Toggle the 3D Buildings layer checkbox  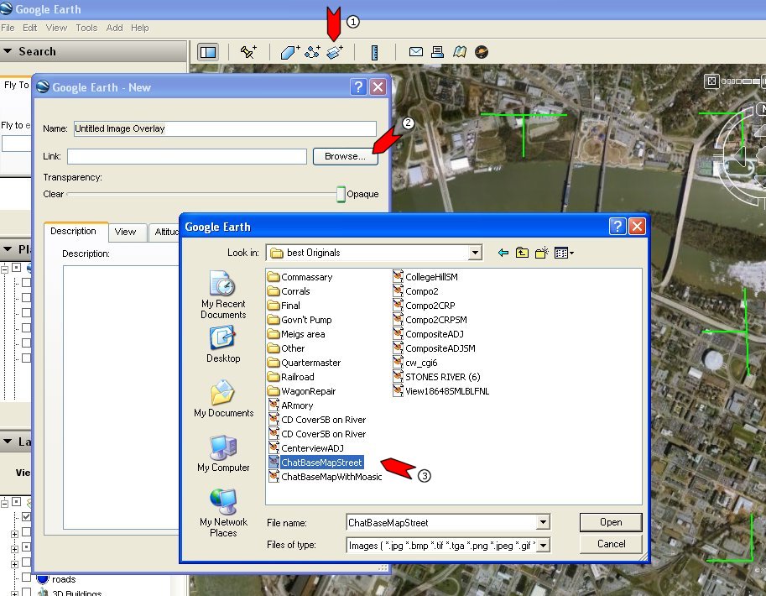coord(27,593)
